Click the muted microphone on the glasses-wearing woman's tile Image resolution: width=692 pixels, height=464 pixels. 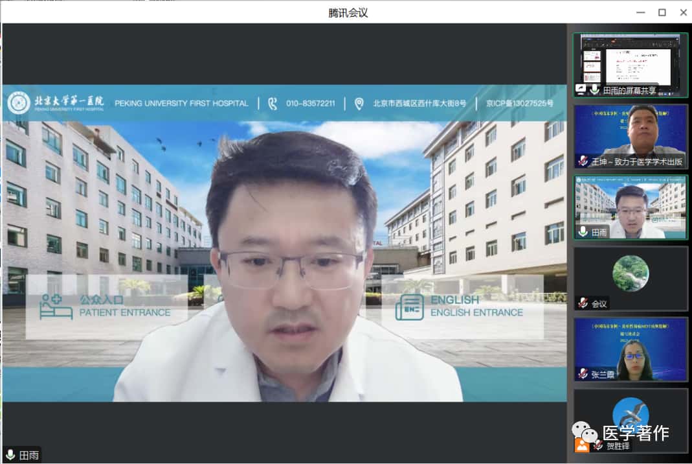tap(583, 375)
